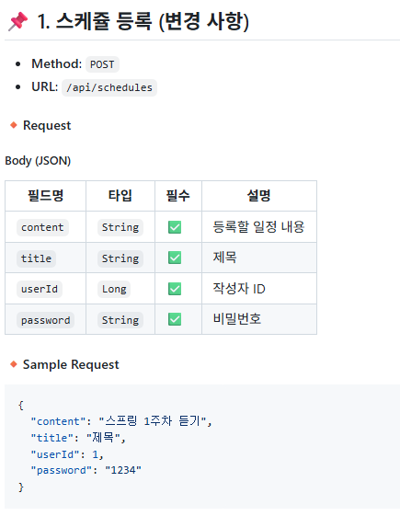Click the '필수' table header
The image size is (400, 516).
178,196
